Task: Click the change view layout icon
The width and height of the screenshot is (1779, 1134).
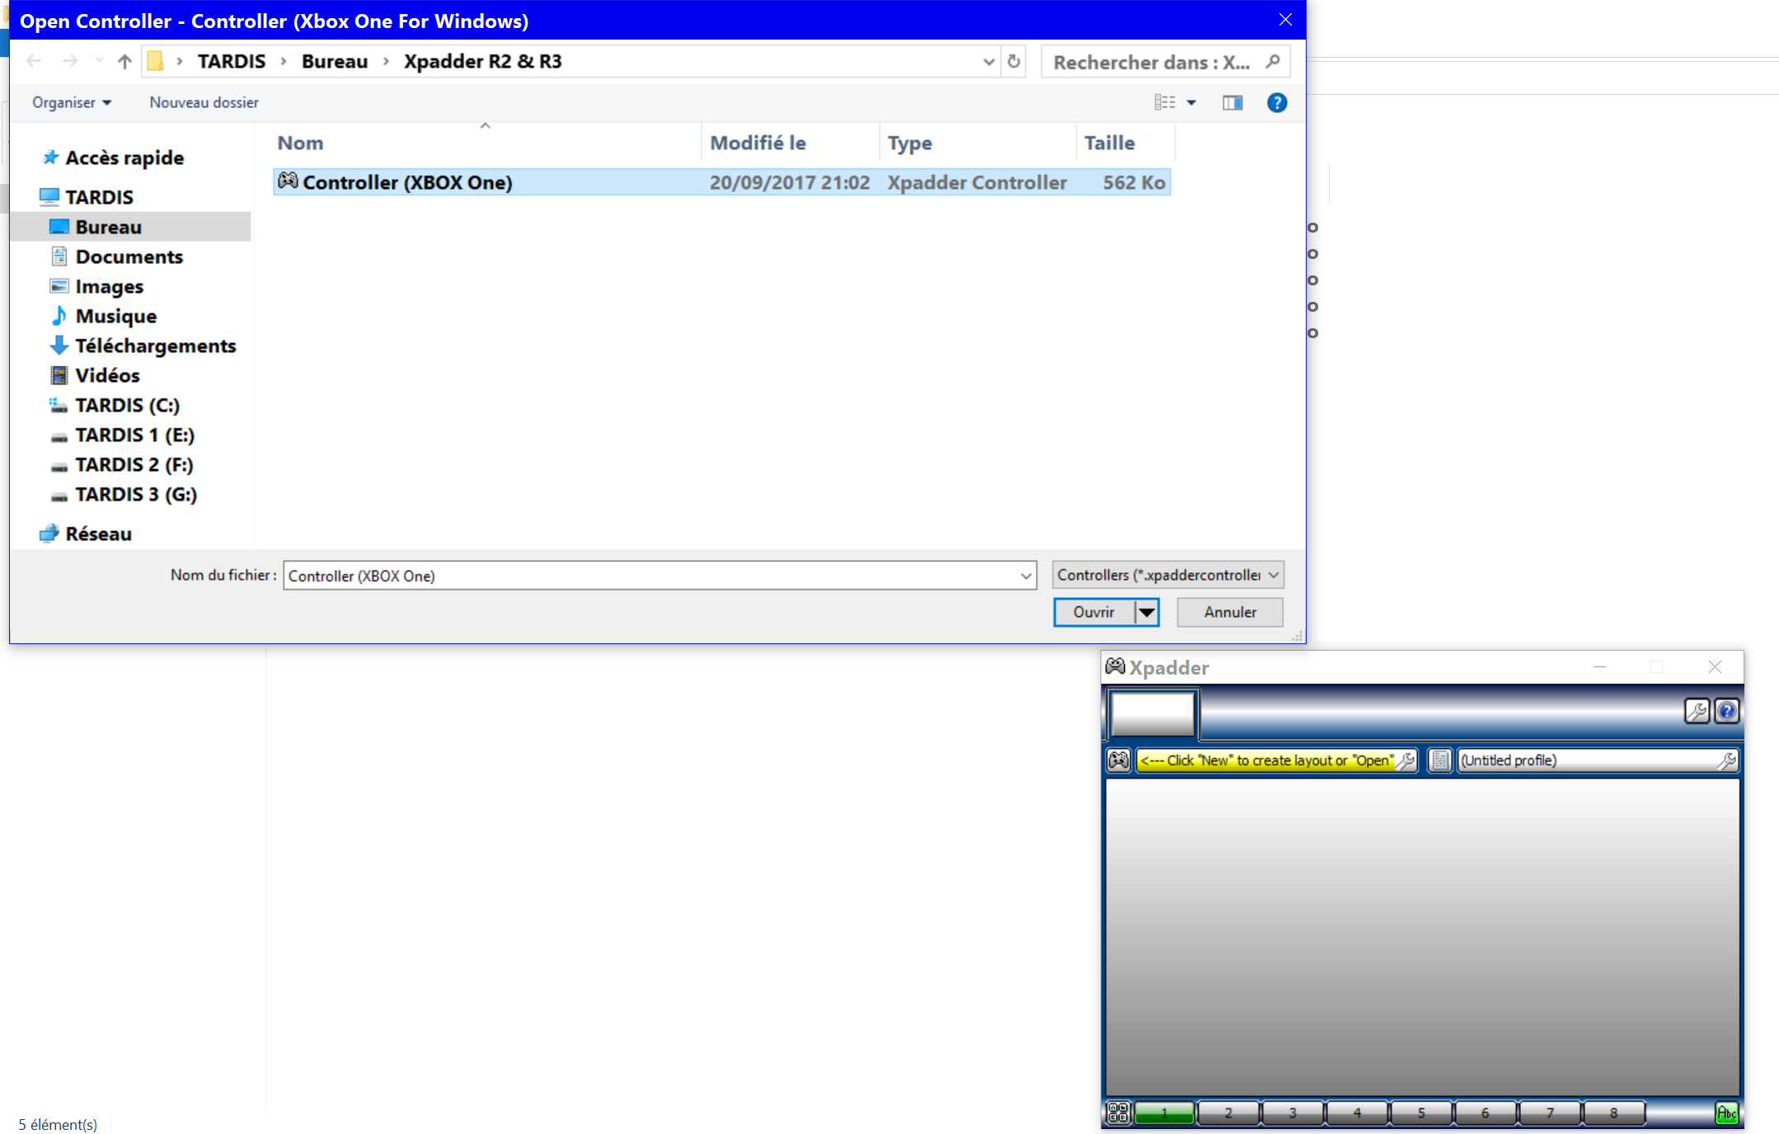Action: 1165,102
